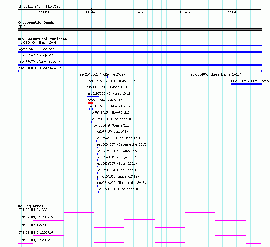Select nsv3949812 (Wenger2019) label
The height and width of the screenshot is (247, 270).
click(118, 157)
